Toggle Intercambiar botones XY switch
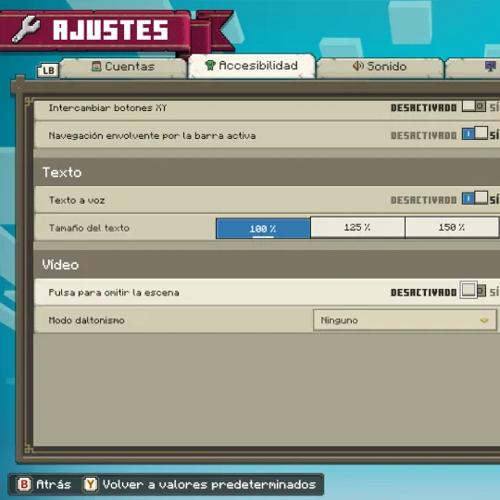The height and width of the screenshot is (500, 500). tap(474, 106)
